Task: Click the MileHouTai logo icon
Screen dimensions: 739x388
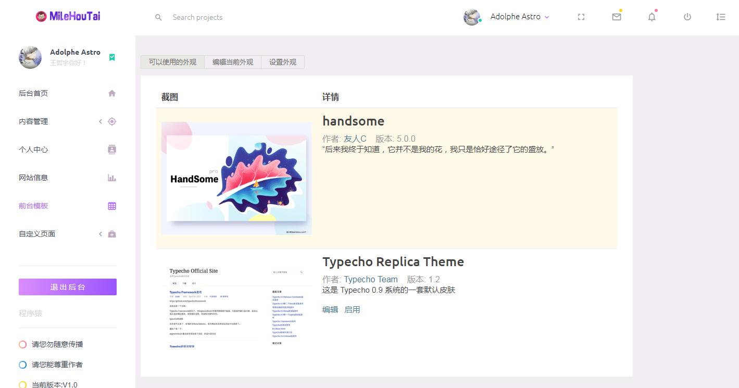Action: [x=41, y=17]
